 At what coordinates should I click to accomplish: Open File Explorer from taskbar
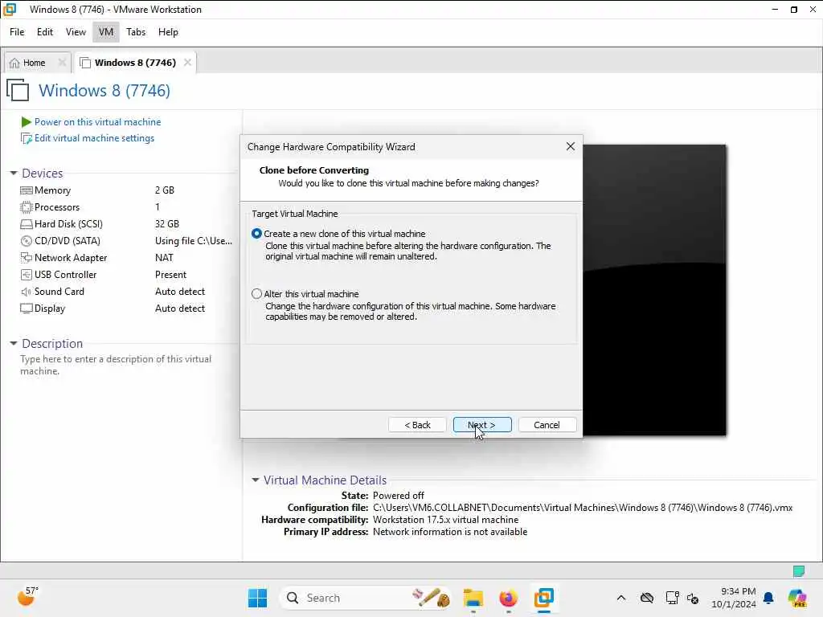pos(473,598)
